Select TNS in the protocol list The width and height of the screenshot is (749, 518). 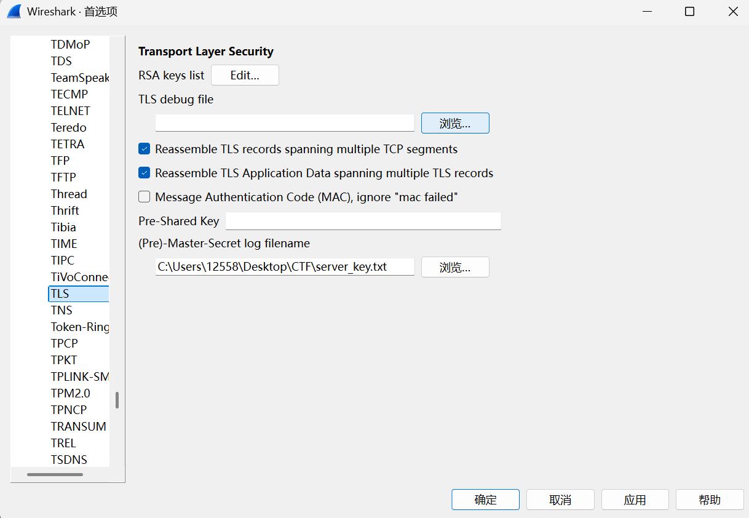click(x=61, y=310)
